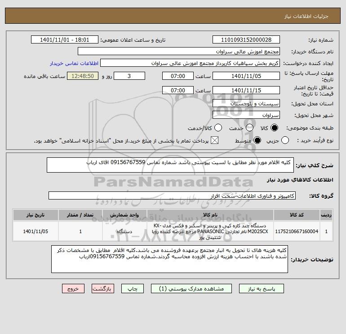
Task: Click the گروه کالا field
Action: pos(172,195)
